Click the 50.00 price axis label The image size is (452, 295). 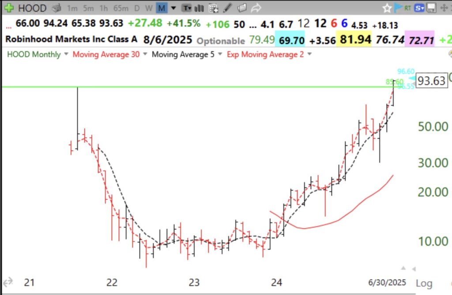433,127
